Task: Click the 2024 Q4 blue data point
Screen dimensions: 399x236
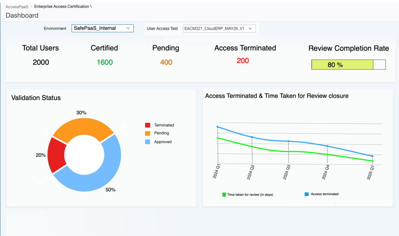Action: [327, 146]
